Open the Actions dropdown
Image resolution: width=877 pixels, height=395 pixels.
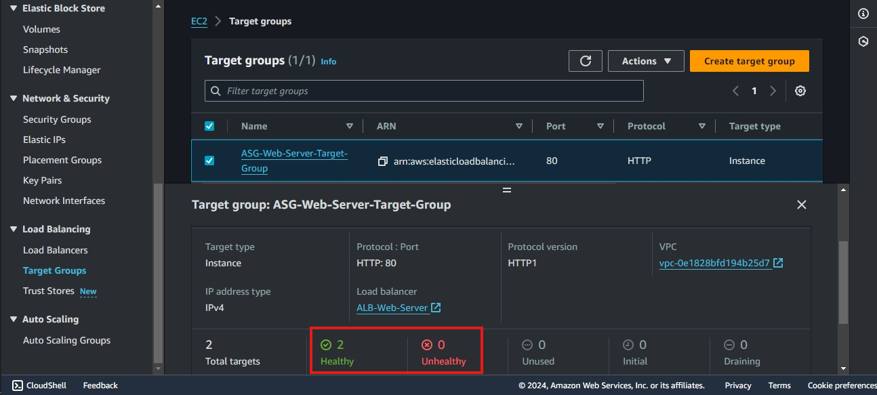pyautogui.click(x=646, y=61)
